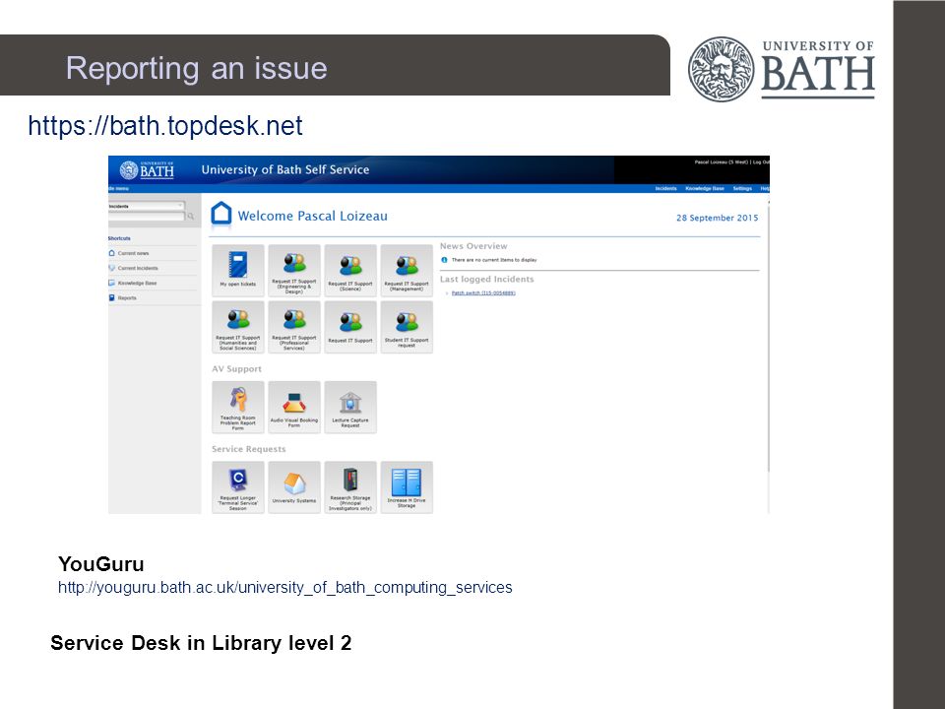This screenshot has width=945, height=709.
Task: Click the News Overview heading
Action: point(473,246)
